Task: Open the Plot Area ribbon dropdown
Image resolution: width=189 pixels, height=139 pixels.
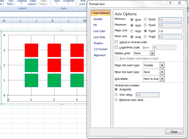Action: pos(83,3)
